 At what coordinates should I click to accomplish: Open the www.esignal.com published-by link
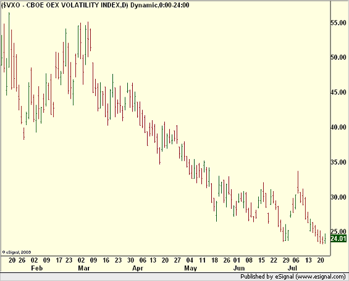[x=321, y=277]
